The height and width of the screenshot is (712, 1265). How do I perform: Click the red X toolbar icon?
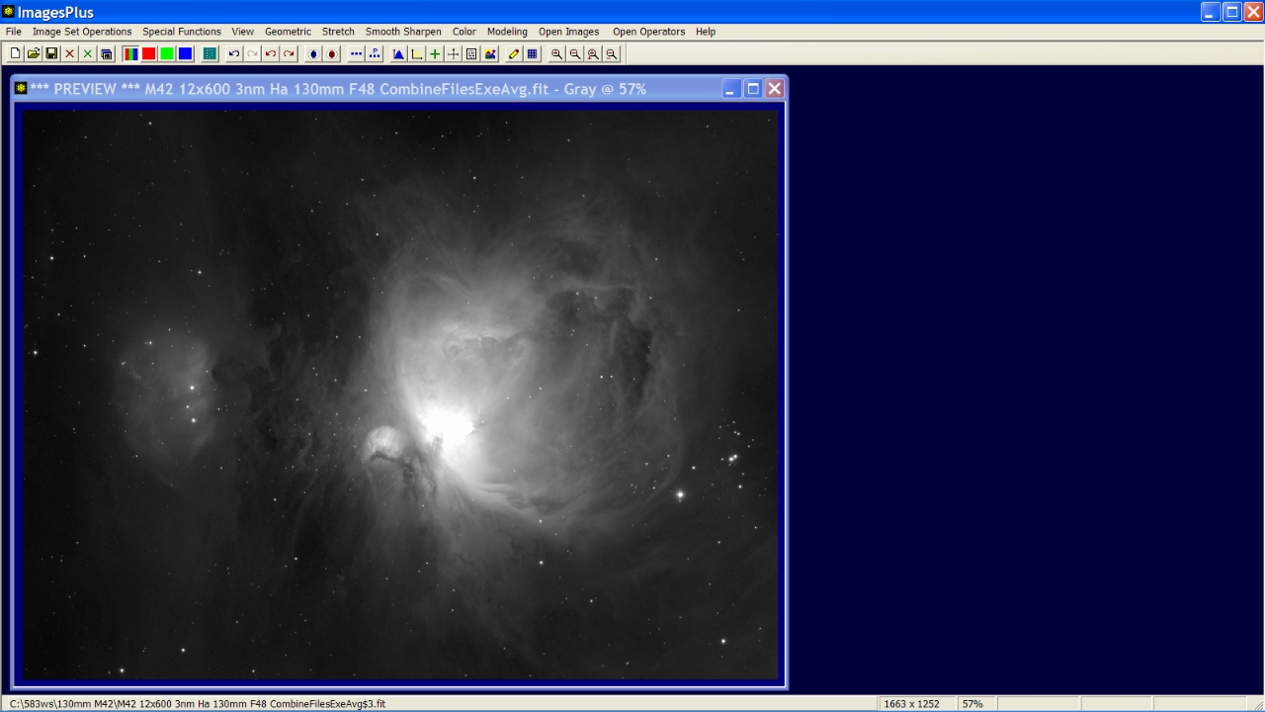tap(70, 53)
